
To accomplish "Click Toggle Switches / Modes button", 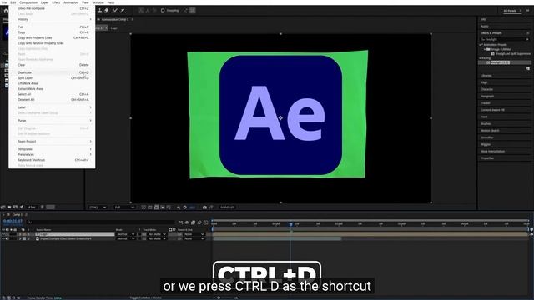I will 145,297.
